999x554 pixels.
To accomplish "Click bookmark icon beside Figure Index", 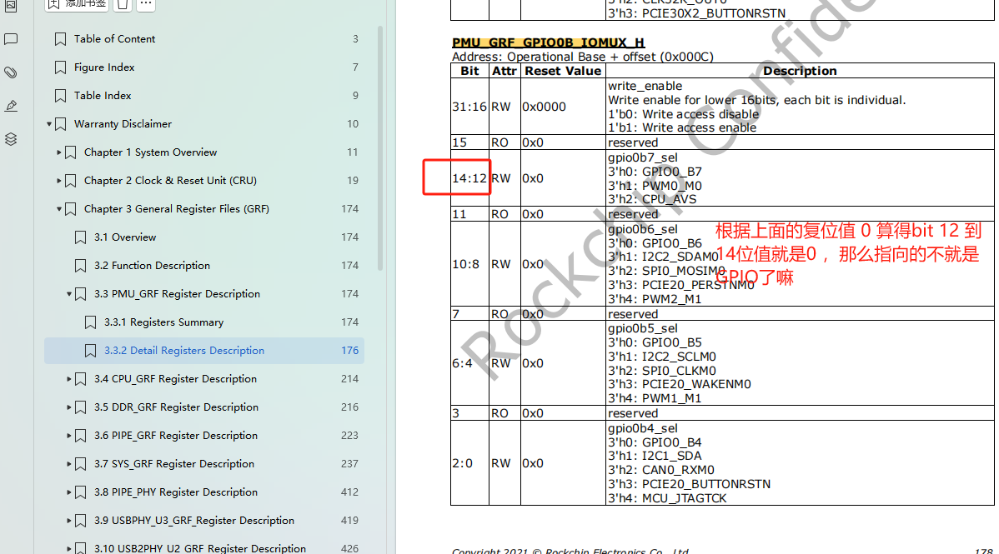I will pyautogui.click(x=61, y=67).
